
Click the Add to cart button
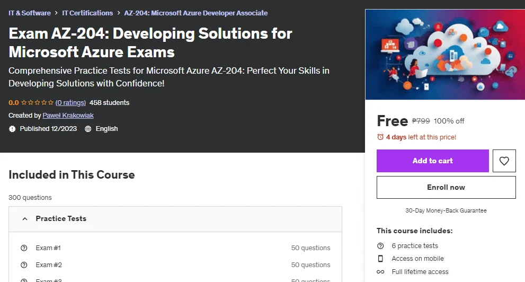(433, 161)
